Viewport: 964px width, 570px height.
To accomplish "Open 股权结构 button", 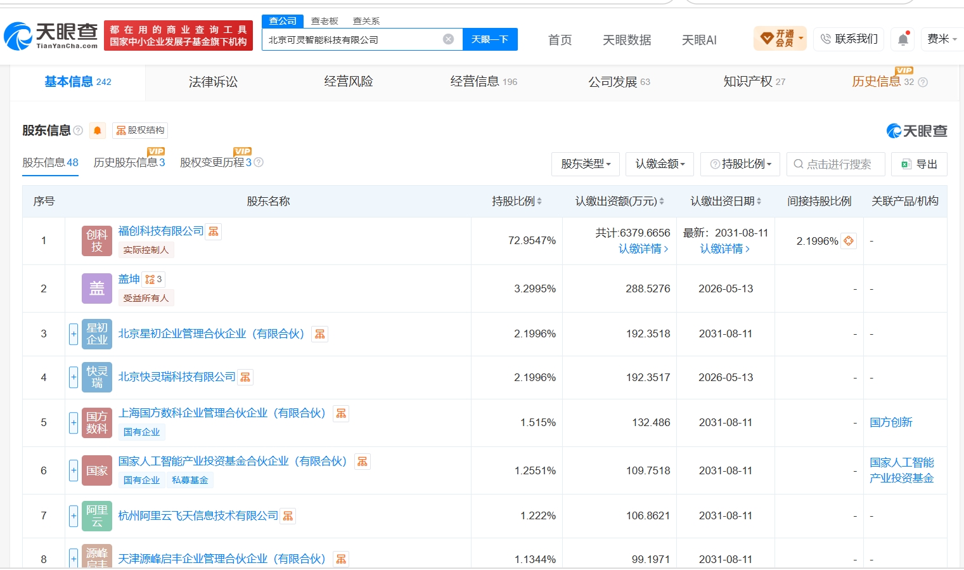I will point(140,131).
